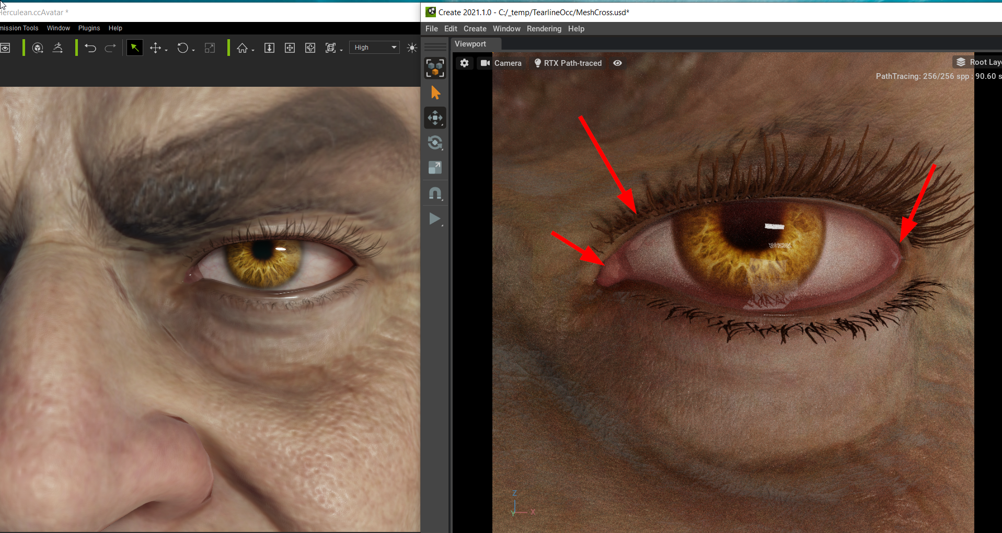Open the File menu in Create

pos(432,29)
